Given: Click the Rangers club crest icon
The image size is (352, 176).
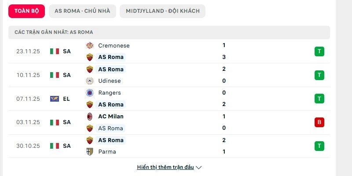Looking at the screenshot, I should tap(90, 93).
